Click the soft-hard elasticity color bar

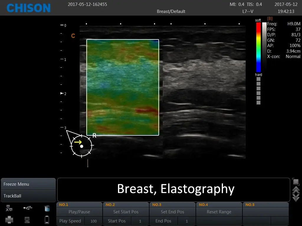tap(258, 47)
